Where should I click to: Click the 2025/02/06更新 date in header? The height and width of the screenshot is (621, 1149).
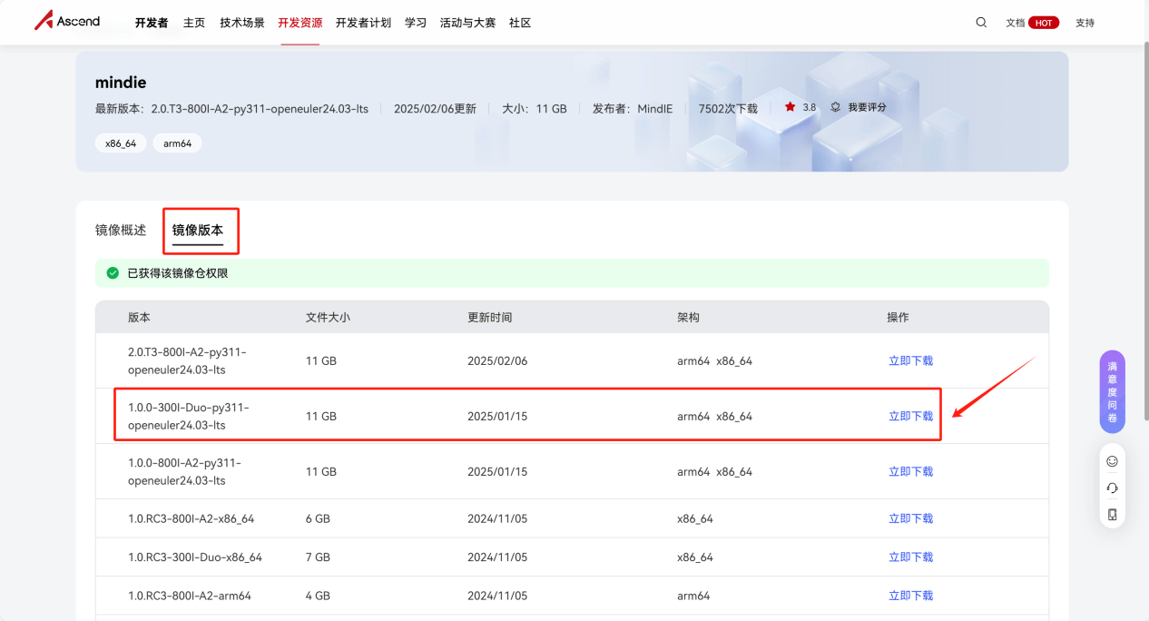[435, 108]
